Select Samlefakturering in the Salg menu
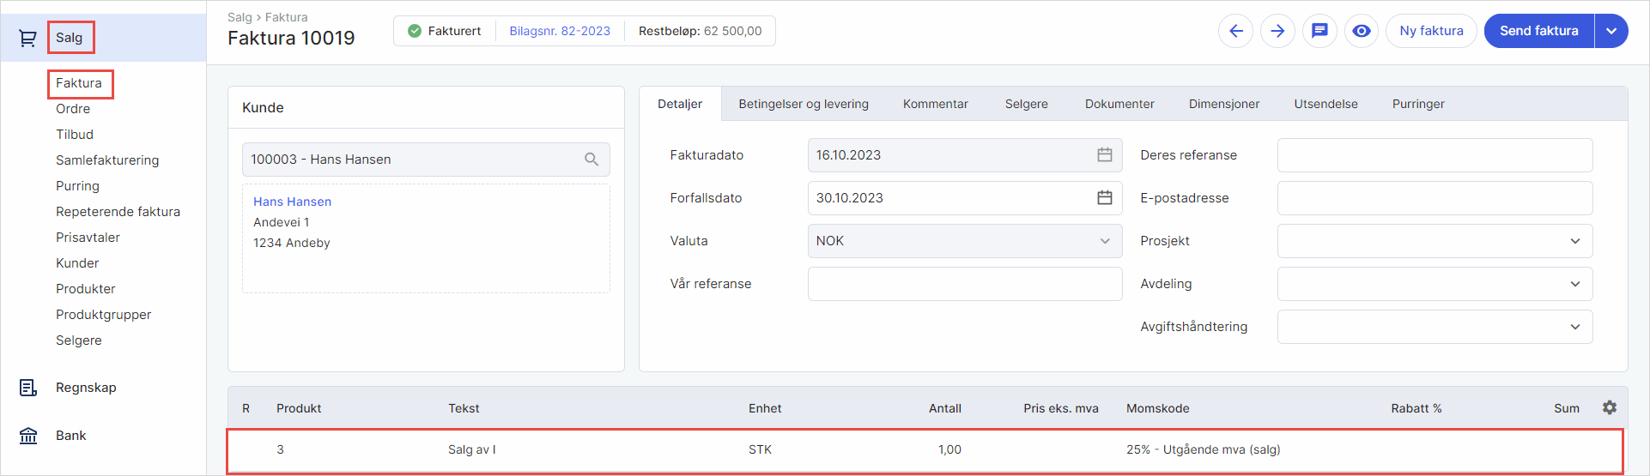This screenshot has width=1650, height=476. pyautogui.click(x=107, y=160)
